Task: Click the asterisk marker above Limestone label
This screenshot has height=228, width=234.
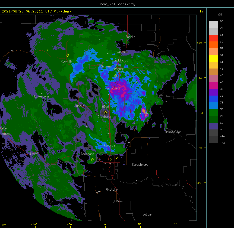Action: pyautogui.click(x=42, y=94)
